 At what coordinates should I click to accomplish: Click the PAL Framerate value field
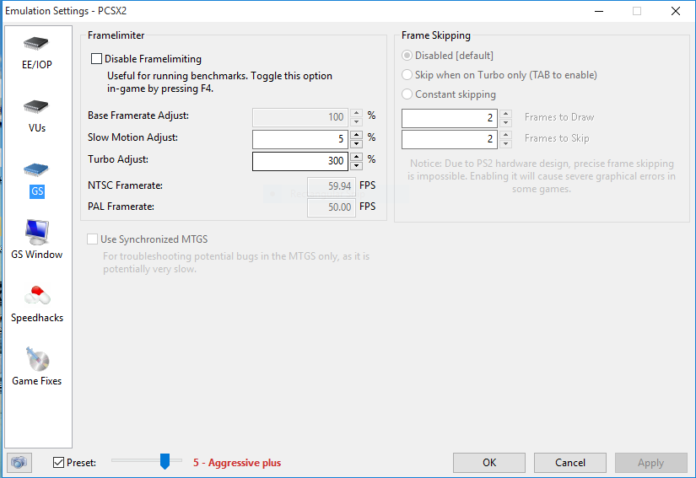tap(332, 207)
